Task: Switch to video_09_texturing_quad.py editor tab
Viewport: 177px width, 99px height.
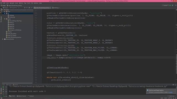Action: click(x=43, y=8)
